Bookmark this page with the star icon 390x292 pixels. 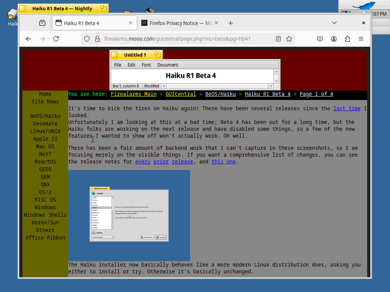coord(289,39)
